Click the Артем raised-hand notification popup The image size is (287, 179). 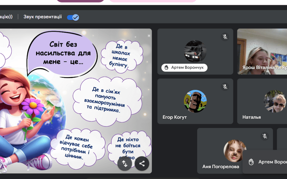click(265, 162)
